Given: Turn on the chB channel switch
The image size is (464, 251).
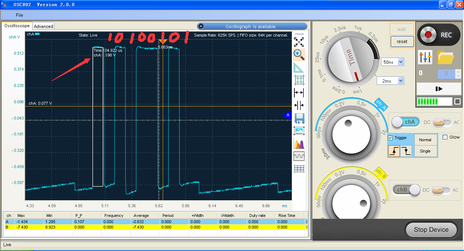Looking at the screenshot, I should click(407, 189).
